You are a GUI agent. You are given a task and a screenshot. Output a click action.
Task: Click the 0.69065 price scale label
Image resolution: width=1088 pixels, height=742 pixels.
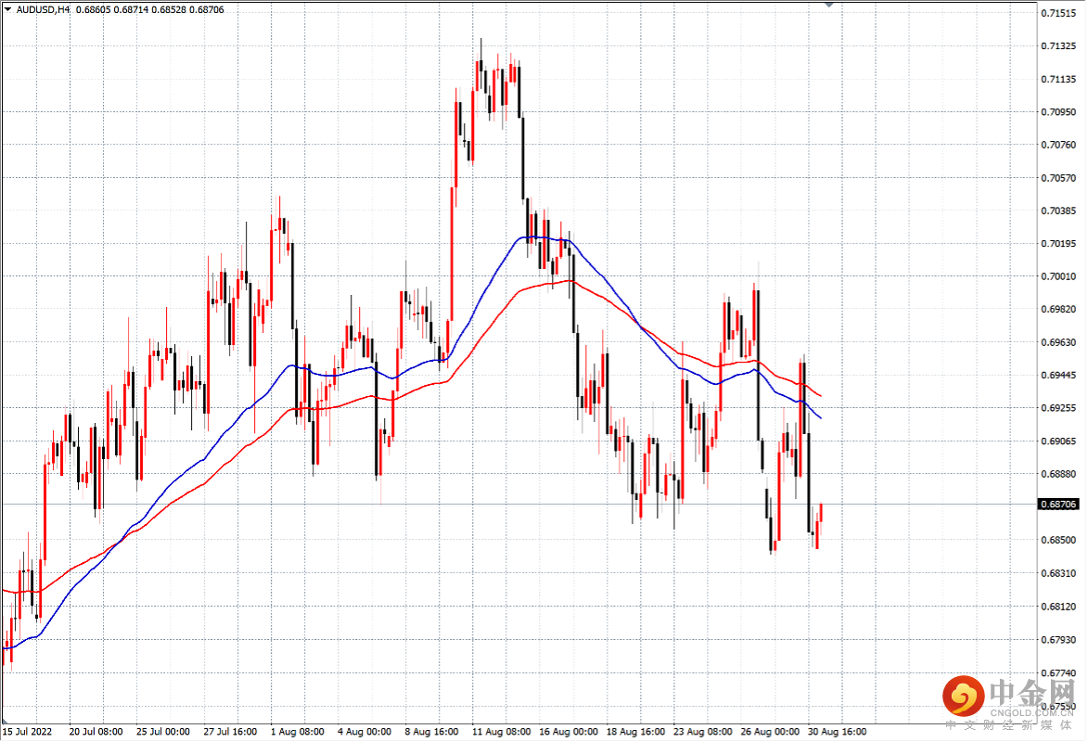pyautogui.click(x=1059, y=441)
